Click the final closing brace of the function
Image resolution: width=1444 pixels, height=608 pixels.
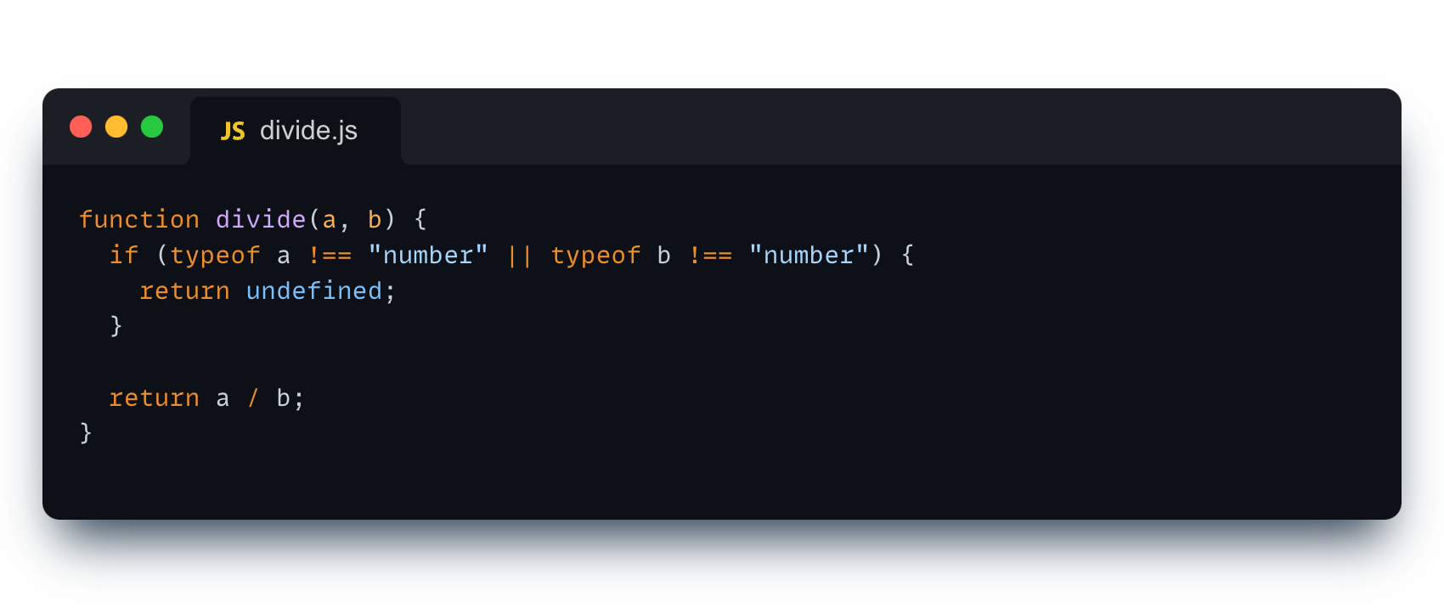click(86, 433)
